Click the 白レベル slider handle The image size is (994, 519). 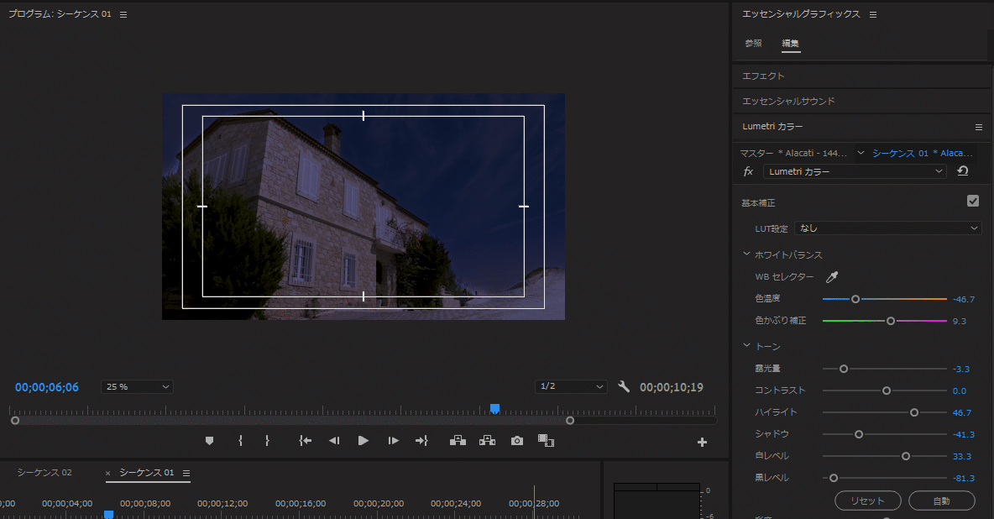click(906, 456)
